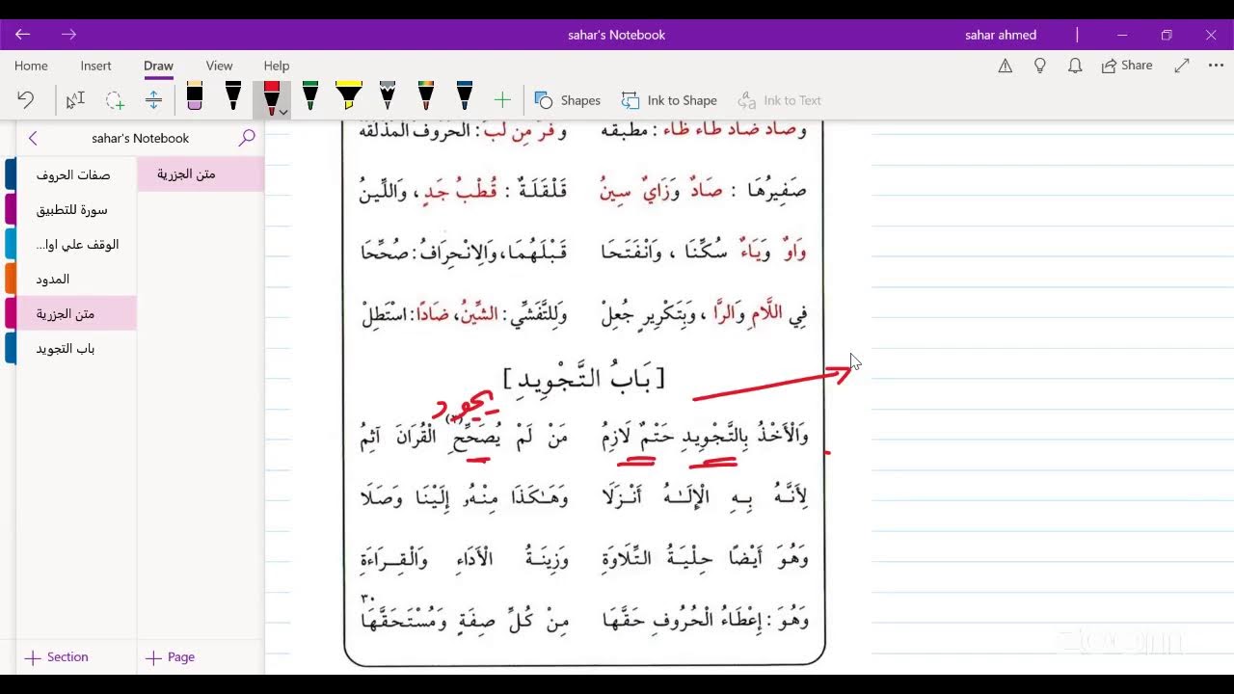Switch to the Insert tab
This screenshot has height=694, width=1234.
pos(96,66)
